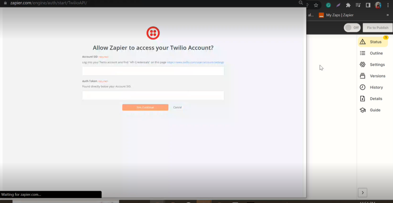Expand the sidebar with the chevron arrow

tap(362, 192)
